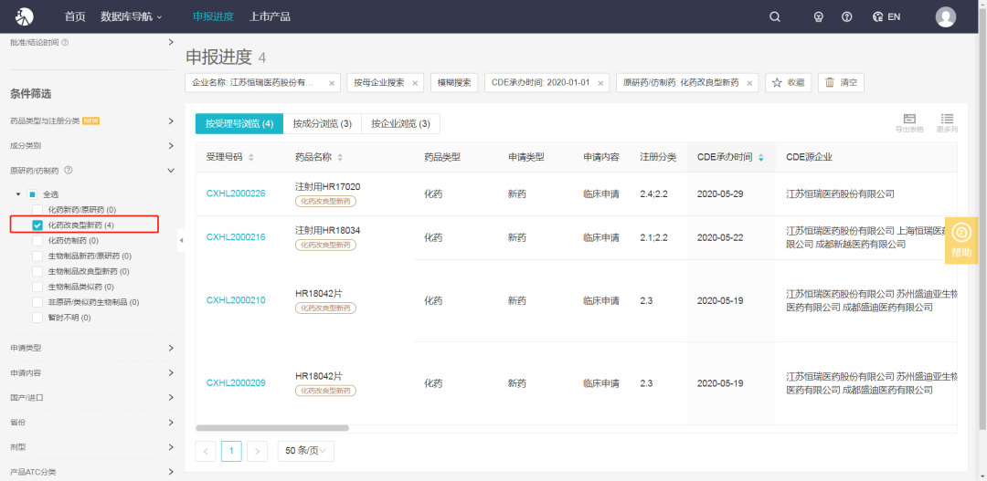Check 非原研/类似药生物制品 (0) checkbox
987x481 pixels.
pyautogui.click(x=37, y=302)
